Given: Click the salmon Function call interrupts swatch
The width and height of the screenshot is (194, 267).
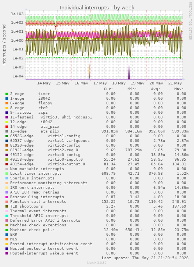Looking at the screenshot, I should point(7,202).
